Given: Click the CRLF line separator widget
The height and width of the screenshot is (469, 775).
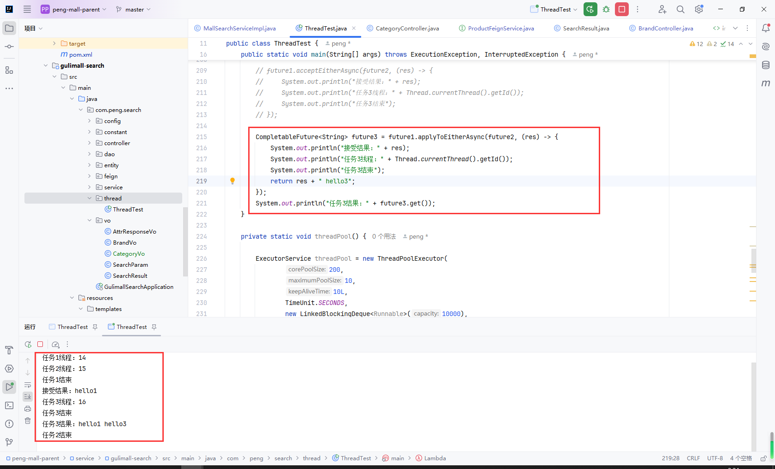Looking at the screenshot, I should click(x=693, y=458).
